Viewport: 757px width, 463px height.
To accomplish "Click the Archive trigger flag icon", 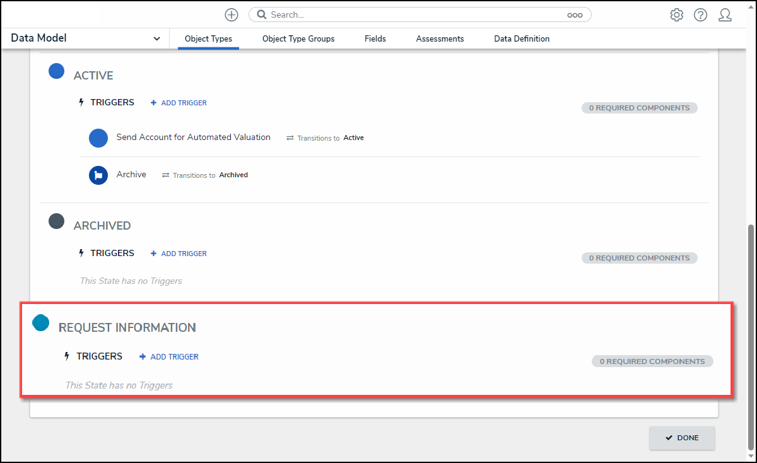I will 98,175.
